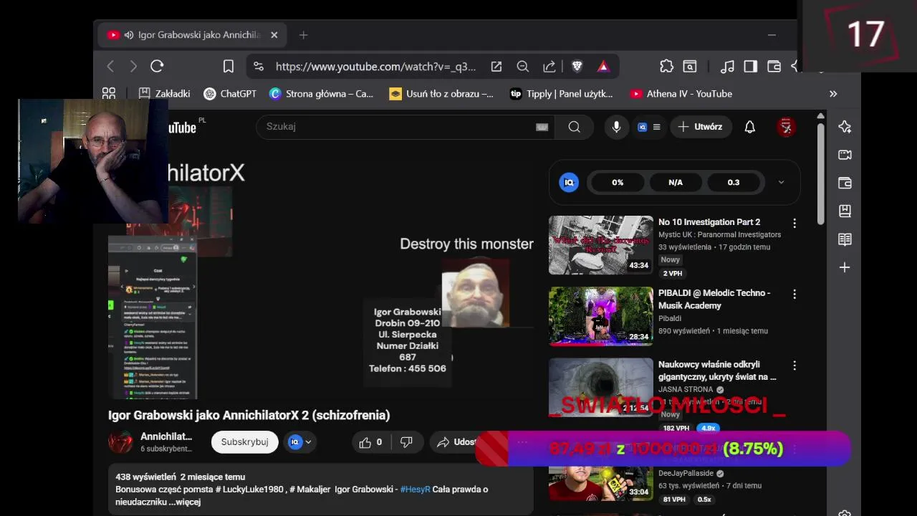Reload the page with the refresh icon

(157, 67)
